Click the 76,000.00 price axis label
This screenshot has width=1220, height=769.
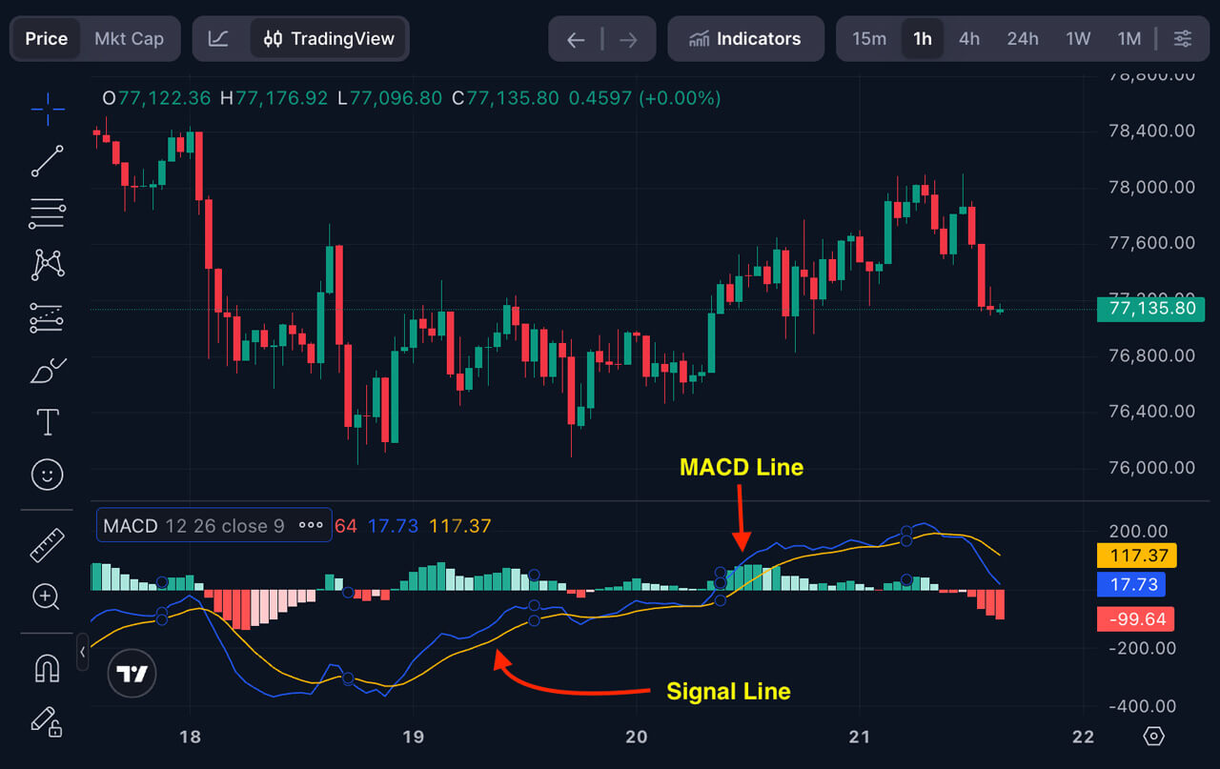[1151, 468]
